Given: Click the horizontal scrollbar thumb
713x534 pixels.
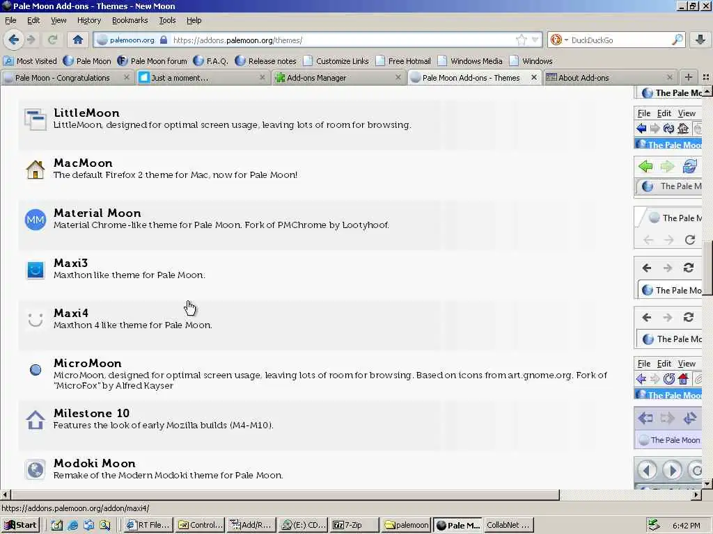Looking at the screenshot, I should [x=285, y=494].
